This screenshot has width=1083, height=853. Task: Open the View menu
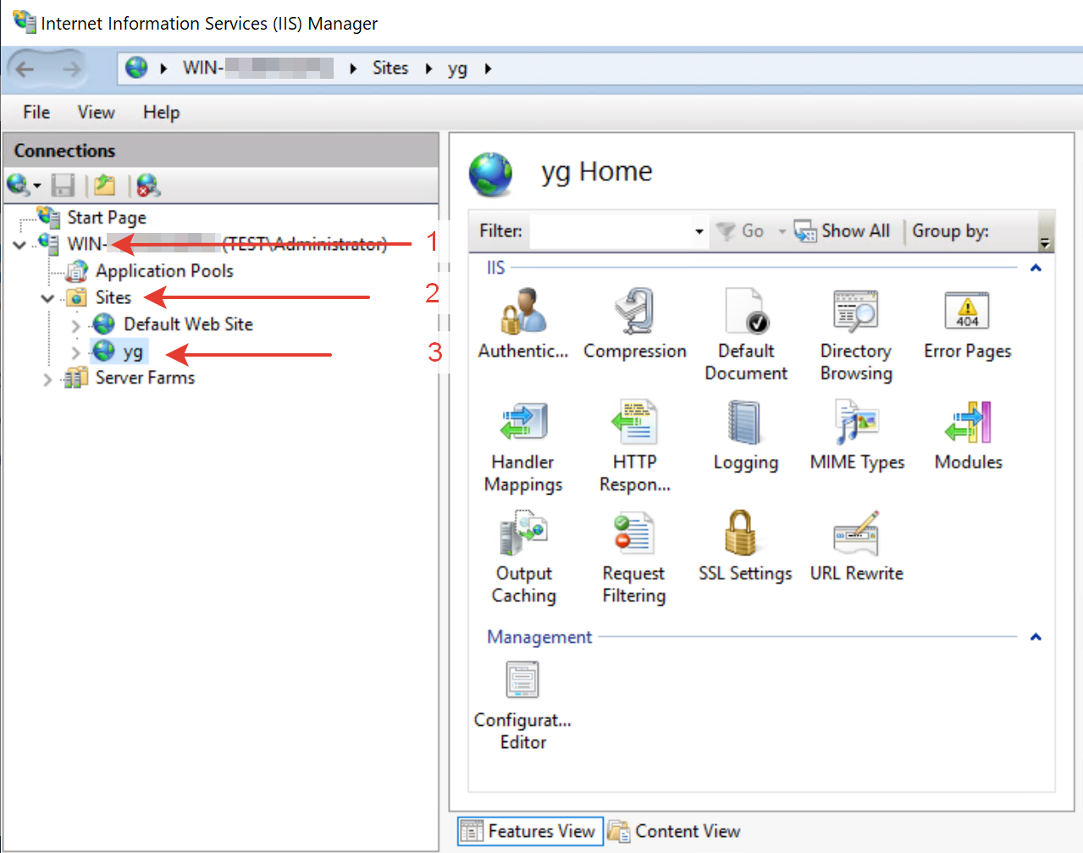coord(96,112)
